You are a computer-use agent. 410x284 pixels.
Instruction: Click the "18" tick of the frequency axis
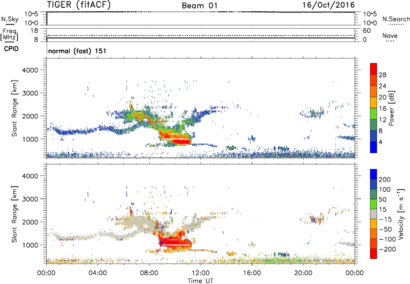[34, 31]
